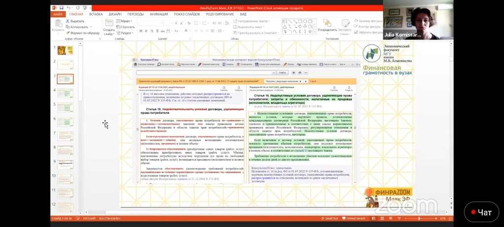504x227 pixels.
Task: Toggle italic (К) formatting
Action: pyautogui.click(x=146, y=31)
